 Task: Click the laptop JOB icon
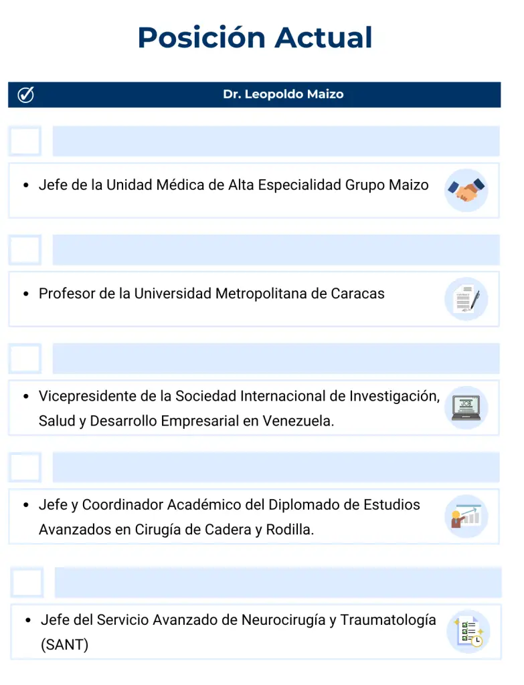click(x=466, y=407)
